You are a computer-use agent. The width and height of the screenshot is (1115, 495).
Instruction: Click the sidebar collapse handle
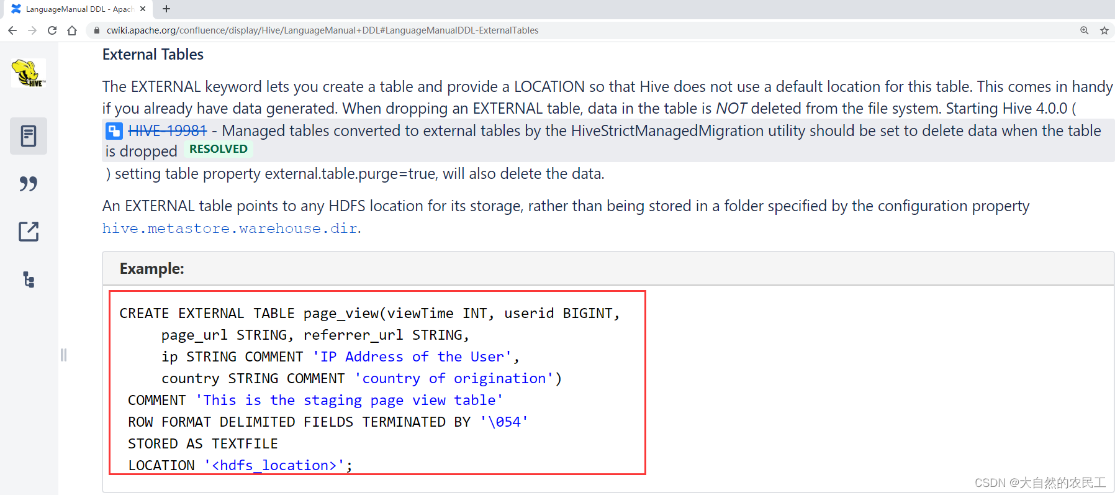[63, 355]
